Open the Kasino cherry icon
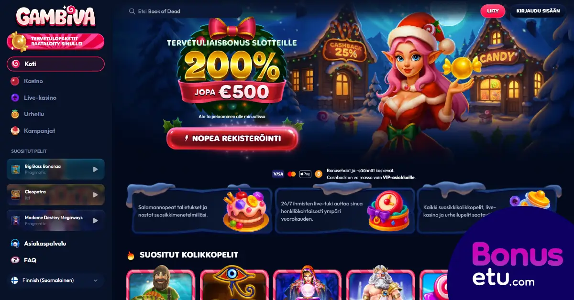Screen dimensions: 574x300 [15, 81]
